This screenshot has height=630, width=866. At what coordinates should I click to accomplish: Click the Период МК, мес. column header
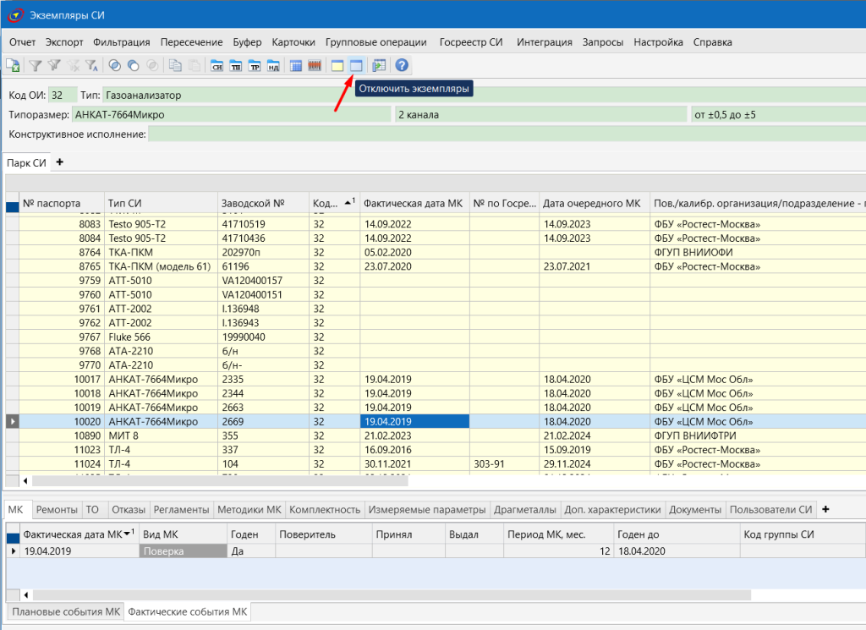tap(558, 534)
